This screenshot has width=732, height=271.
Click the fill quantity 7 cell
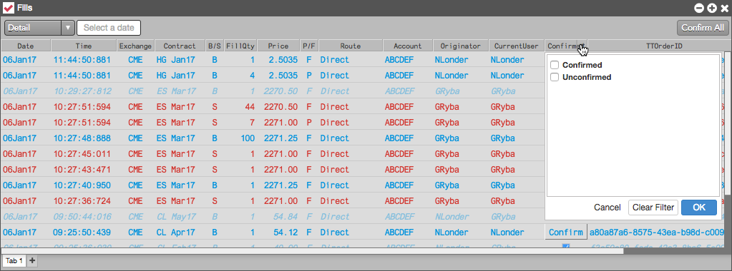(252, 123)
